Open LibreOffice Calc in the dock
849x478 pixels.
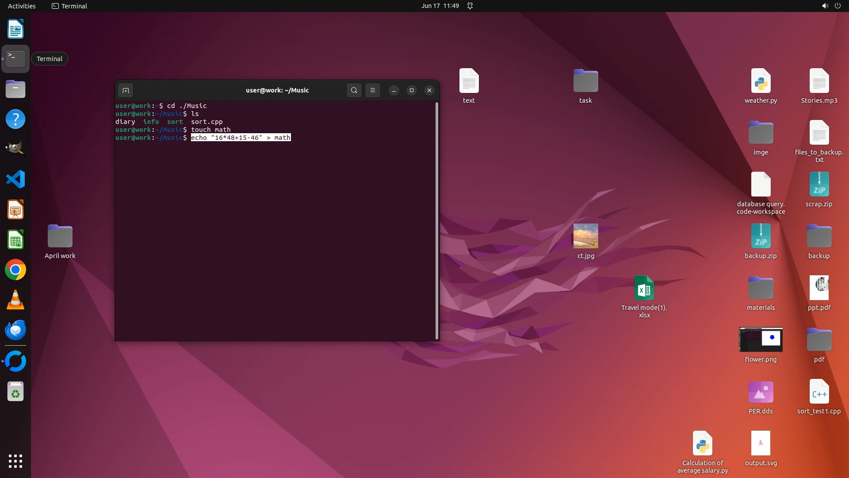point(15,240)
